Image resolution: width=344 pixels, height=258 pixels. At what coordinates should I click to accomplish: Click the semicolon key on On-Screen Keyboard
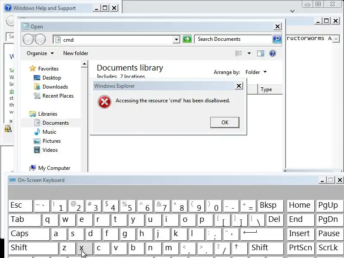(x=214, y=234)
